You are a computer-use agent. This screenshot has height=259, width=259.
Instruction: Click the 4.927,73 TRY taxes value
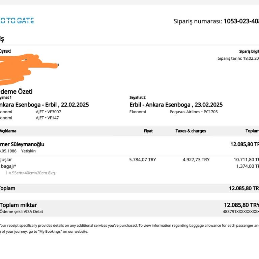click(x=196, y=160)
